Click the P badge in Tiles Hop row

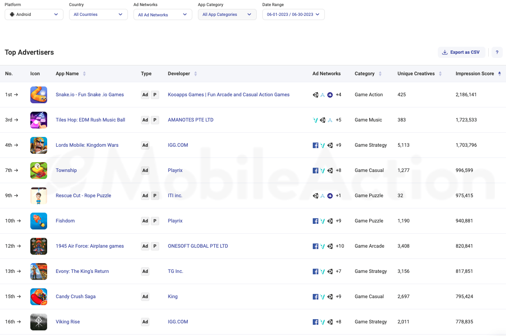click(x=155, y=120)
